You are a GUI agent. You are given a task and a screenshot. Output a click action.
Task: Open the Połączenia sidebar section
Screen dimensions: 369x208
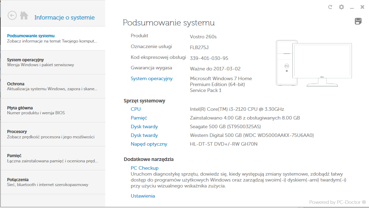tap(53, 182)
